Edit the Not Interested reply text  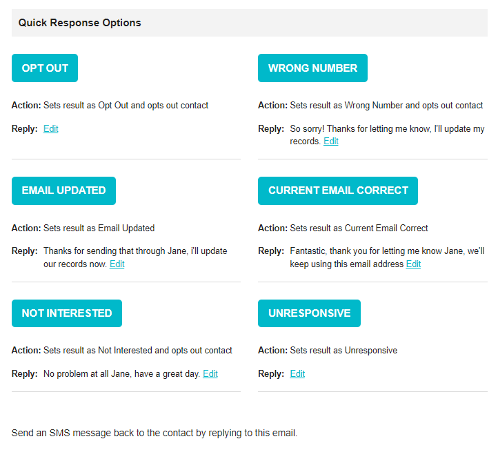(210, 374)
